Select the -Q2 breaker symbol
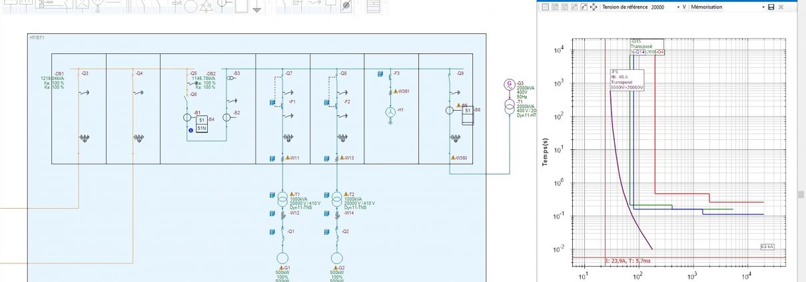Image resolution: width=806 pixels, height=282 pixels. [337, 235]
